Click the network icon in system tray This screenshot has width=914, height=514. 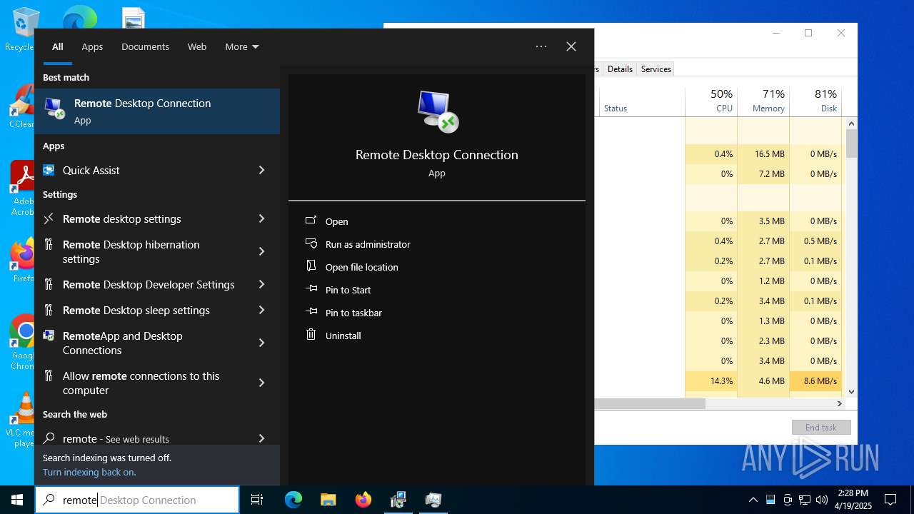805,500
